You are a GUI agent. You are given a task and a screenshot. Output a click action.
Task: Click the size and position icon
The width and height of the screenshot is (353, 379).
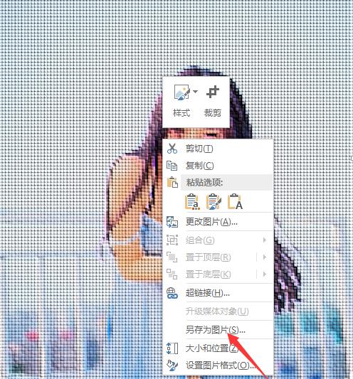[172, 348]
